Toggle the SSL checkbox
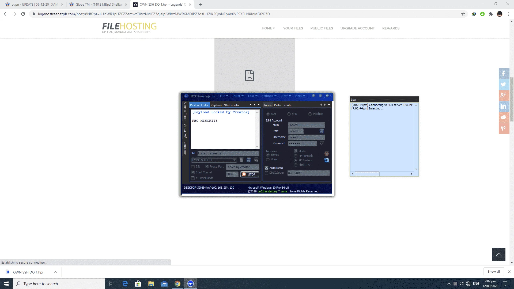The width and height of the screenshot is (514, 289). point(193,166)
